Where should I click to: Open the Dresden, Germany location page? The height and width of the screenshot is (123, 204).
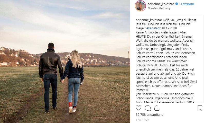click(159, 8)
